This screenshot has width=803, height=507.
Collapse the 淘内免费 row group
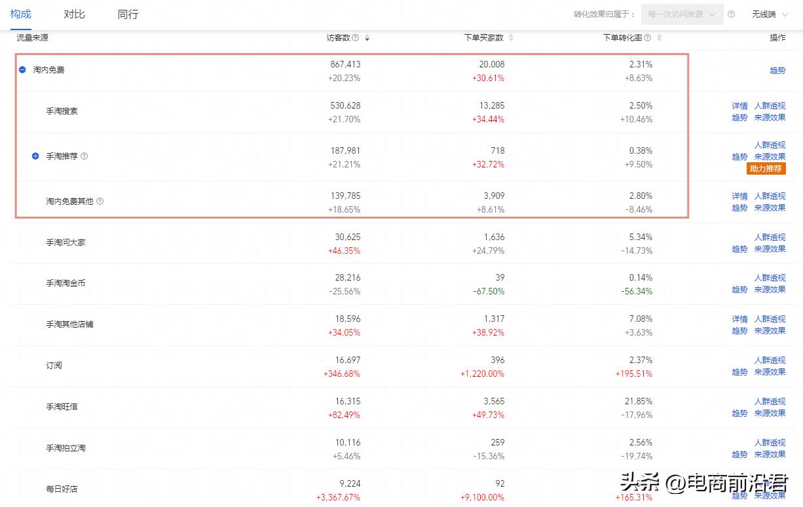[x=22, y=70]
